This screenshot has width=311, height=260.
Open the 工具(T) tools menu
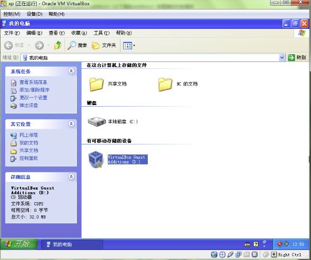click(102, 33)
